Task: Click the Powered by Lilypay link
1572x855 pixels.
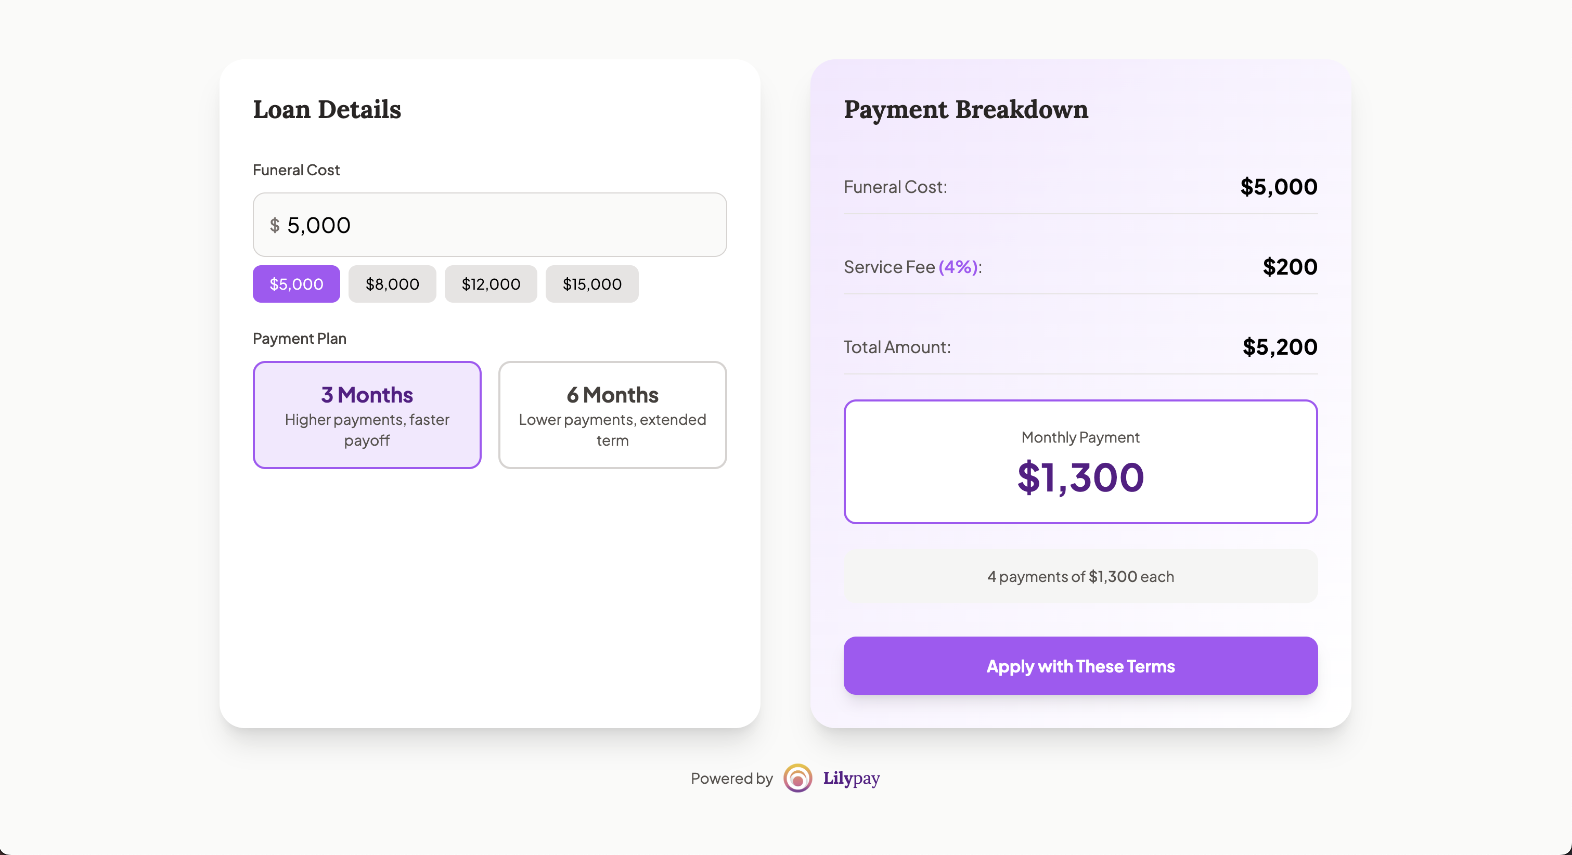Action: tap(785, 778)
